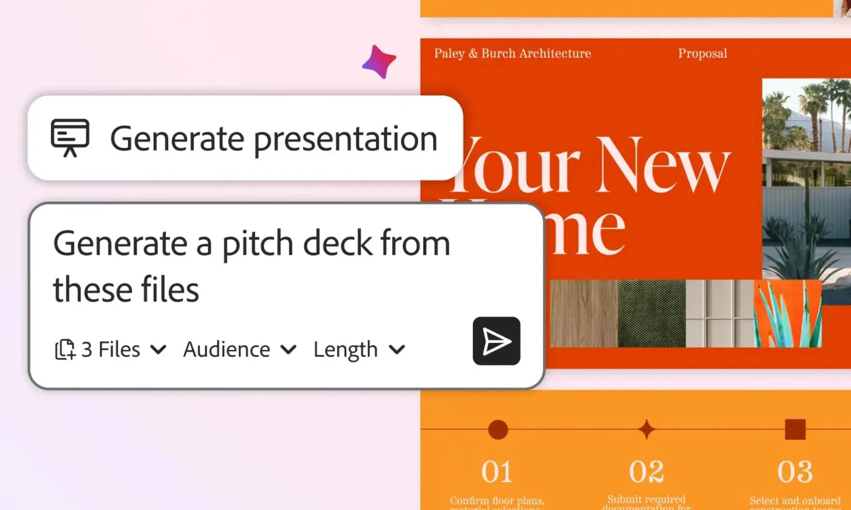The height and width of the screenshot is (510, 851).
Task: Open the Length dropdown
Action: click(359, 350)
